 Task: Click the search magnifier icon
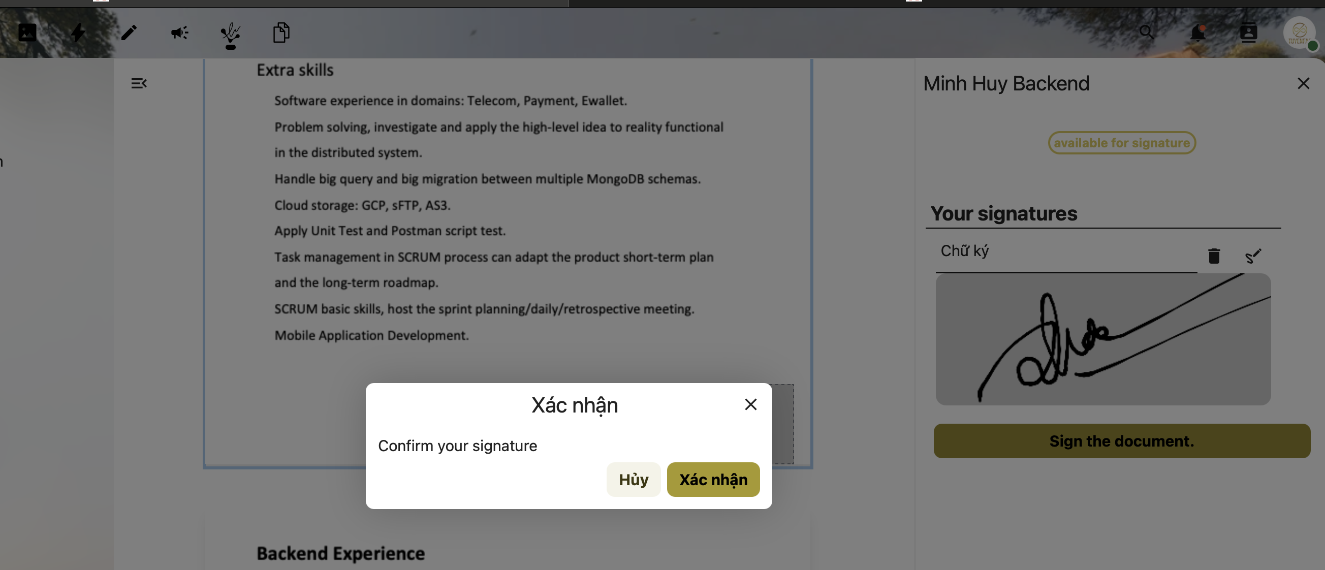[1147, 33]
